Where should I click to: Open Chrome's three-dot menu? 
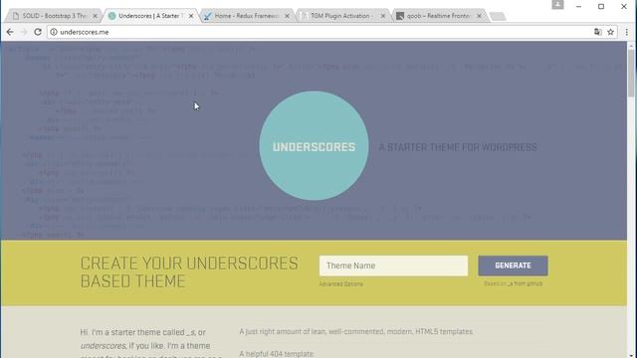click(x=626, y=32)
